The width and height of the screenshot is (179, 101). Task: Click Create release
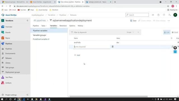pyautogui.click(x=145, y=20)
